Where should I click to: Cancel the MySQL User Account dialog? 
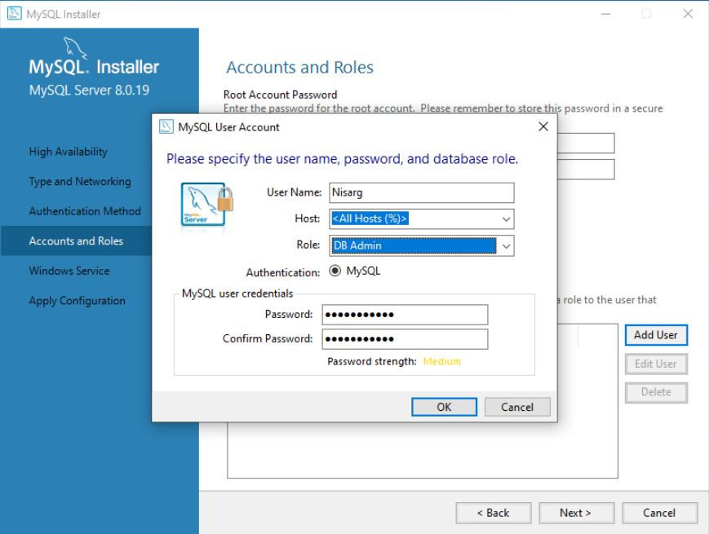point(516,407)
